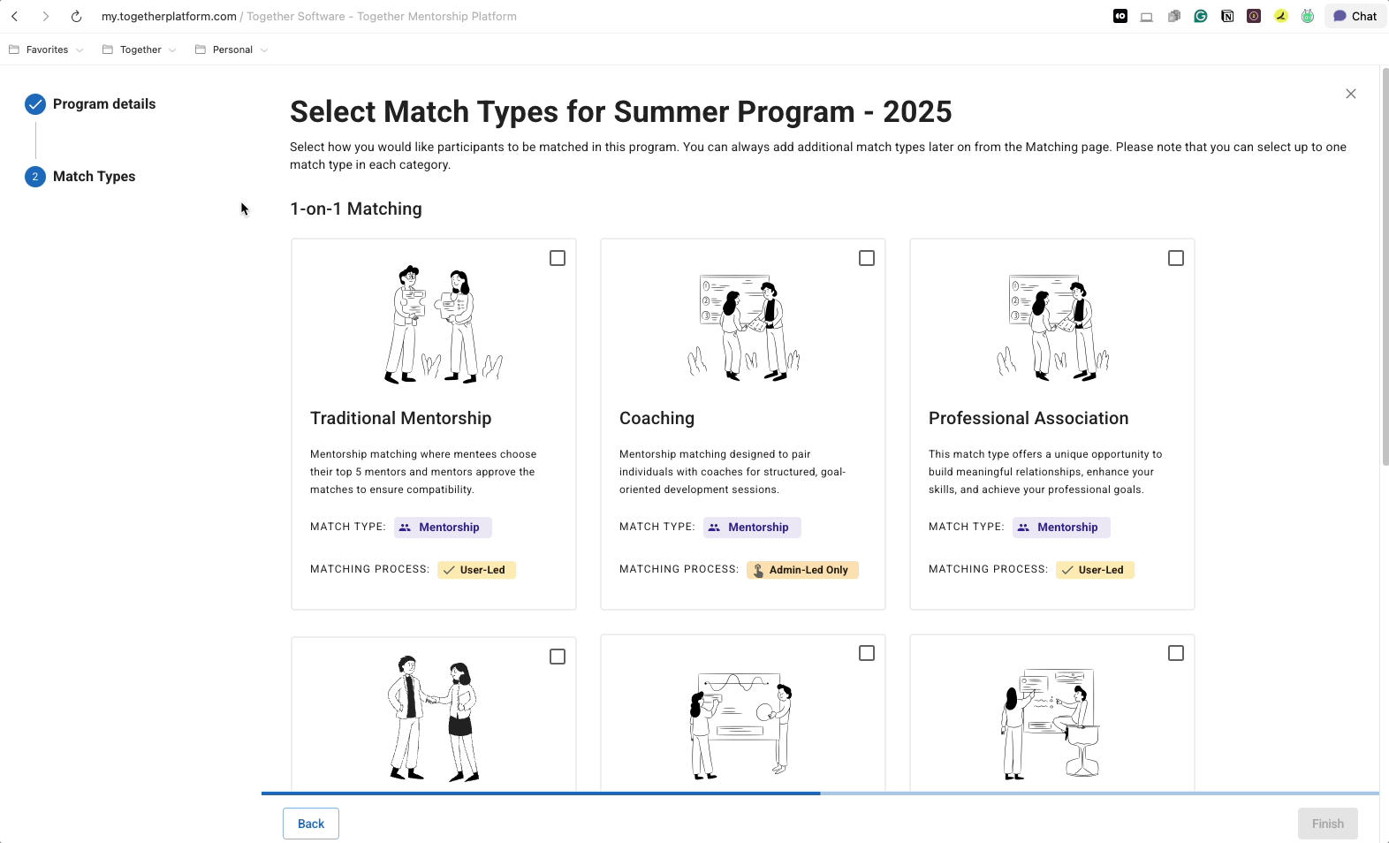Click the Grammarly extension icon

pos(1200,16)
